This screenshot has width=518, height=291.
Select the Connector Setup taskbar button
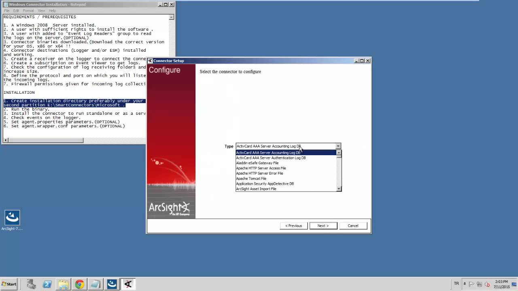tap(128, 284)
